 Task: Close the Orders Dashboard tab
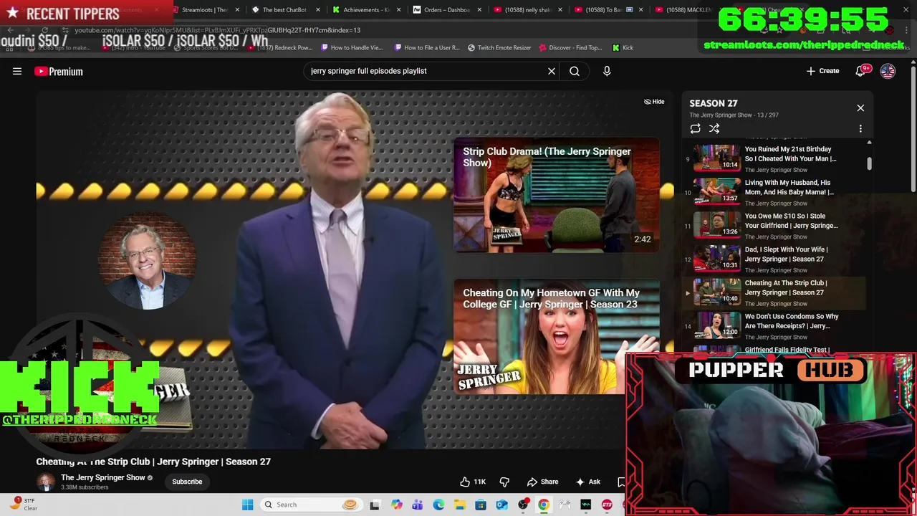coord(479,10)
